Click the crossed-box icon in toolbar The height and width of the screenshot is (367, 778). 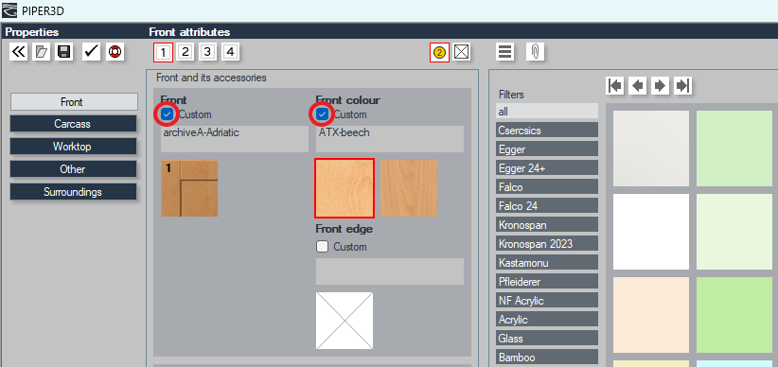[x=462, y=52]
